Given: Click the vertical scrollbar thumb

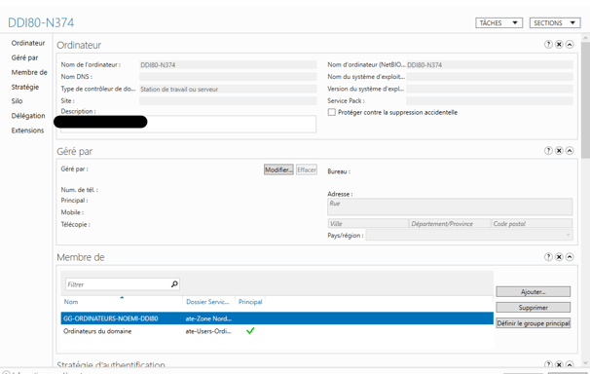Looking at the screenshot, I should click(585, 99).
